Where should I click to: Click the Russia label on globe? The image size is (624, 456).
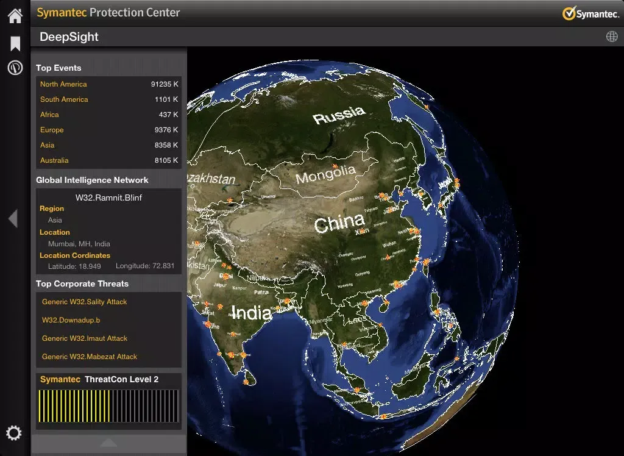[x=339, y=115]
